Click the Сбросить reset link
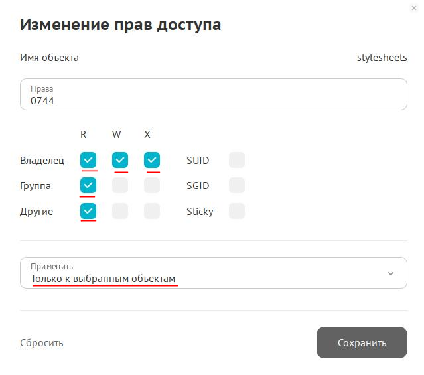This screenshot has height=375, width=424. (42, 343)
